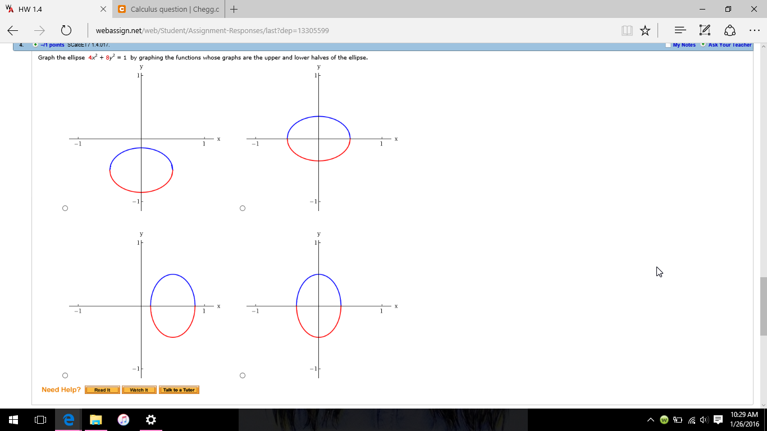Image resolution: width=767 pixels, height=431 pixels.
Task: Expand hidden icons in the system tray
Action: pos(650,419)
